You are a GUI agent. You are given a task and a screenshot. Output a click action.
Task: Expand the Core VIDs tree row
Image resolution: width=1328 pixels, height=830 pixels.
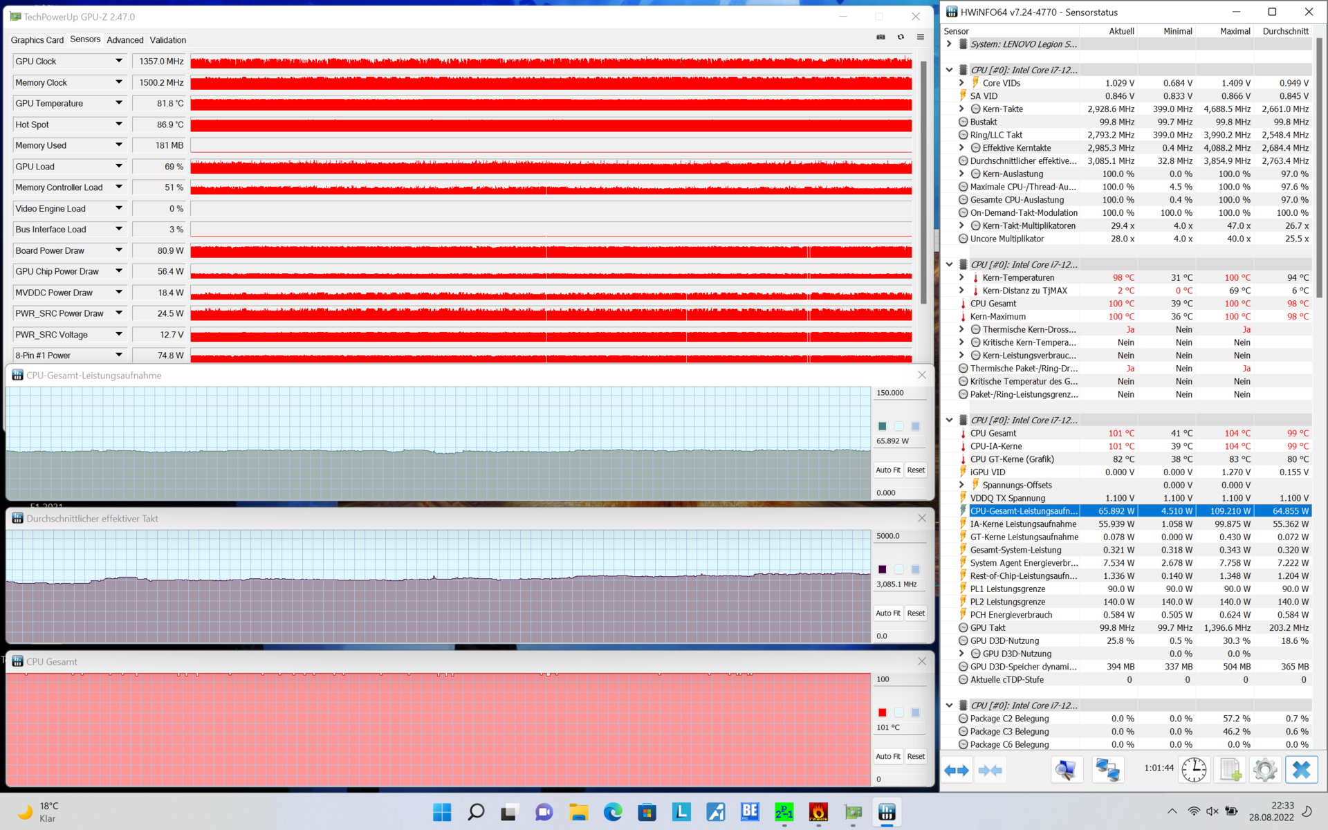961,83
